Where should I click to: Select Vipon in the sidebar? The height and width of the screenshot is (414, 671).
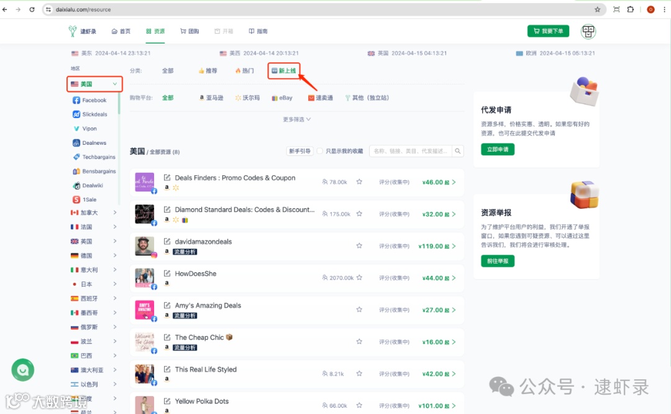[85, 129]
